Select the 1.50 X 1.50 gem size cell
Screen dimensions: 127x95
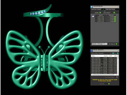click(101, 17)
